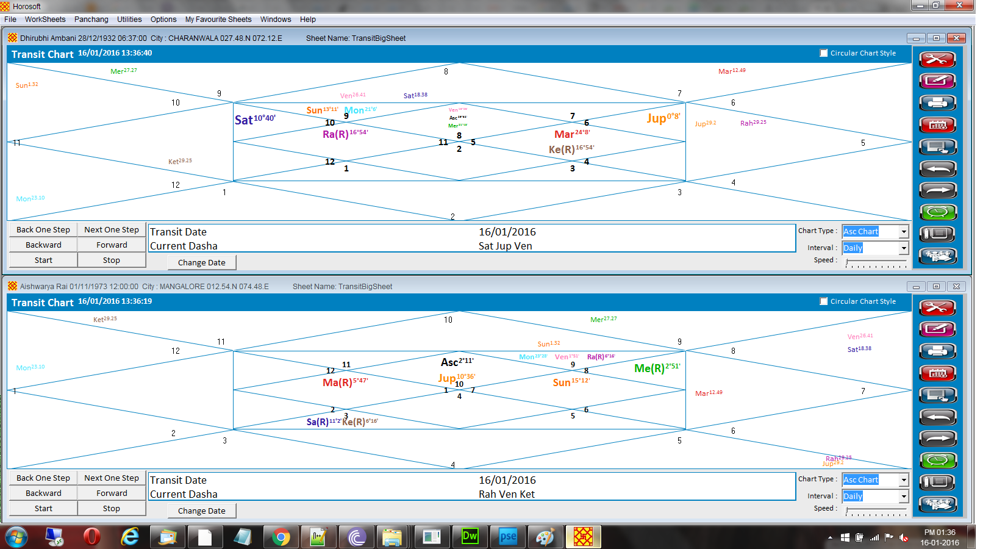
Task: Open Photoshop Elements from the taskbar
Action: [x=508, y=537]
